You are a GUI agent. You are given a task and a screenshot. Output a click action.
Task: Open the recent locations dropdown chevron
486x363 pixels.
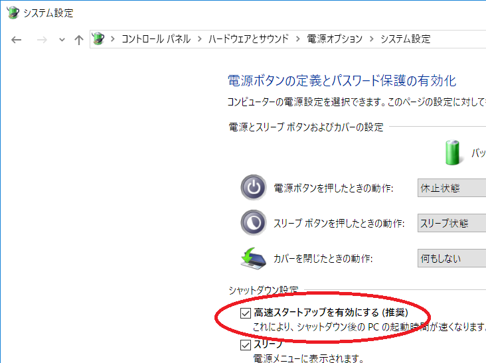pos(62,40)
